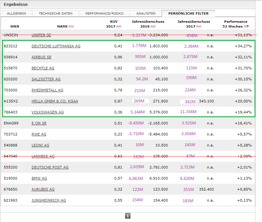Click sort arrows for Jahresüberschuss 2017

tap(199, 27)
